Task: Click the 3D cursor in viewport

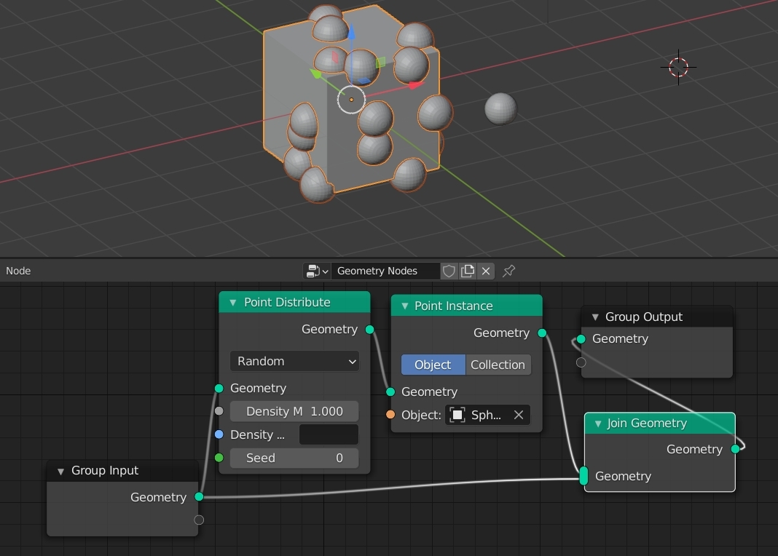Action: pyautogui.click(x=678, y=67)
